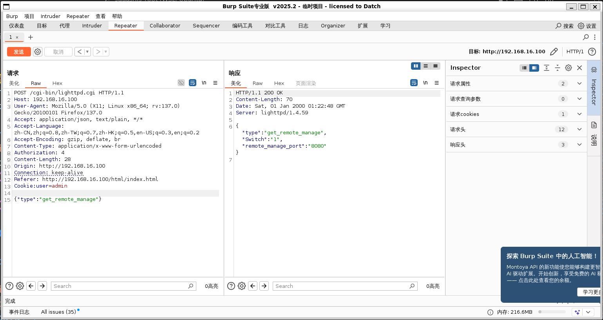Image resolution: width=603 pixels, height=320 pixels.
Task: Expand 请求属性 section in Inspector
Action: click(x=579, y=83)
